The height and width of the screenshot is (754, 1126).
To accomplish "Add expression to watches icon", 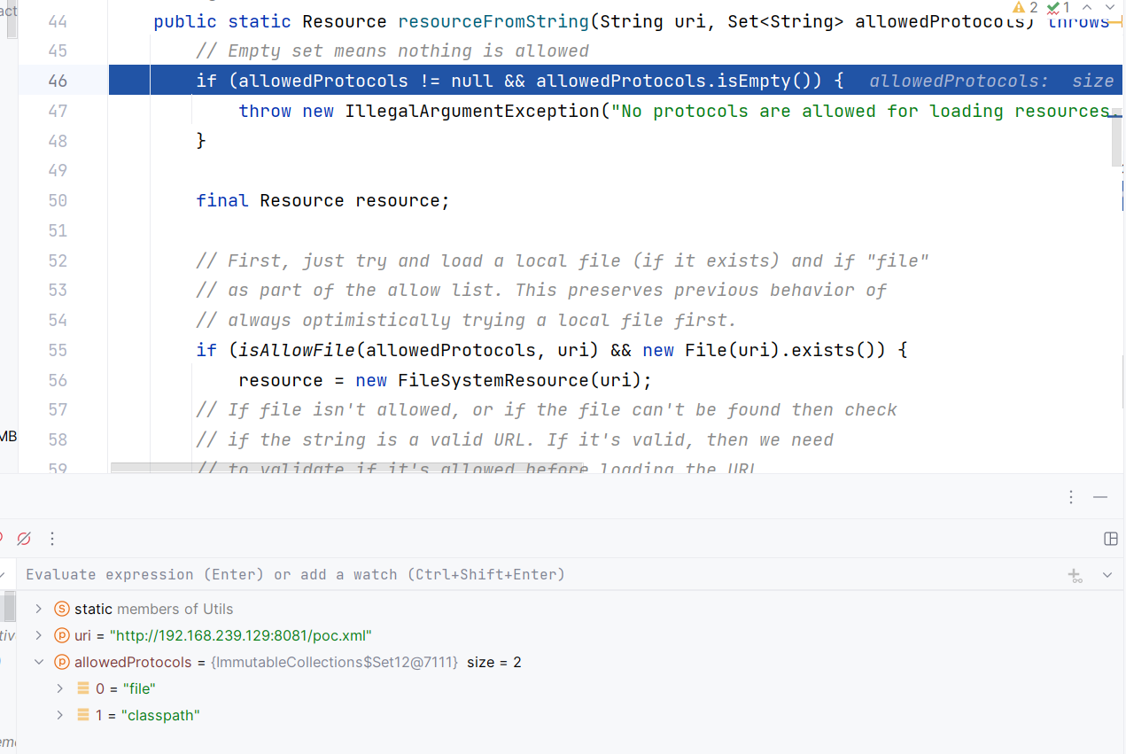I will tap(1076, 575).
